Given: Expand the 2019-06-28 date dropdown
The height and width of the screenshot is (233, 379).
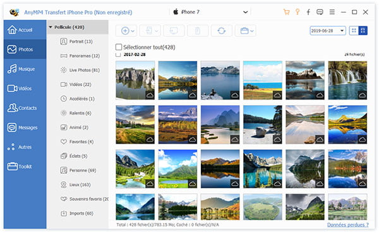Looking at the screenshot, I should click(342, 31).
